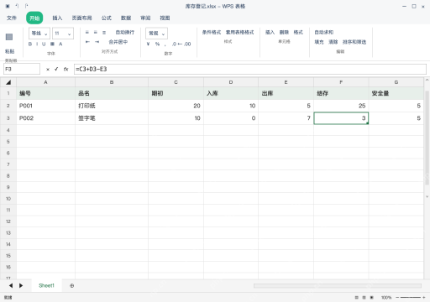Open the insert function fx dialog
This screenshot has height=302, width=430.
point(66,69)
